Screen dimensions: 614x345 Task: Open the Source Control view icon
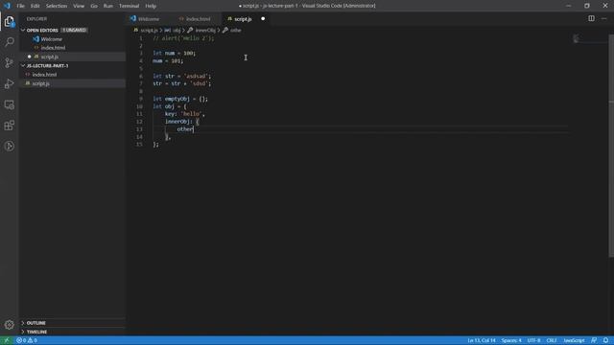click(9, 62)
